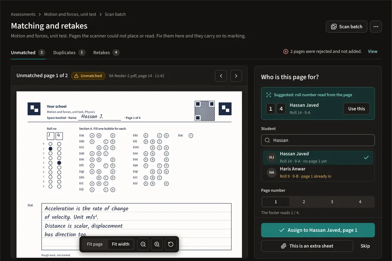Screen dimensions: 392x261
Task: Select page number 4
Action: tap(360, 202)
